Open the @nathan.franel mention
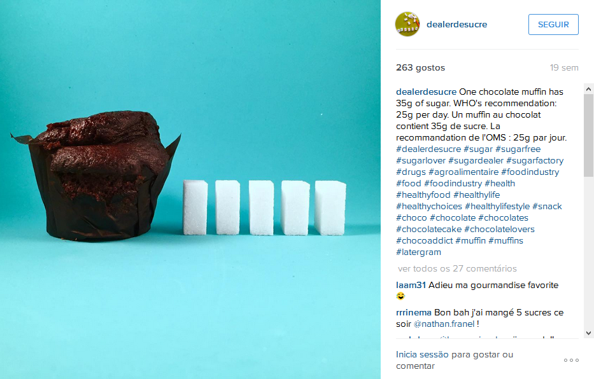 tap(444, 324)
